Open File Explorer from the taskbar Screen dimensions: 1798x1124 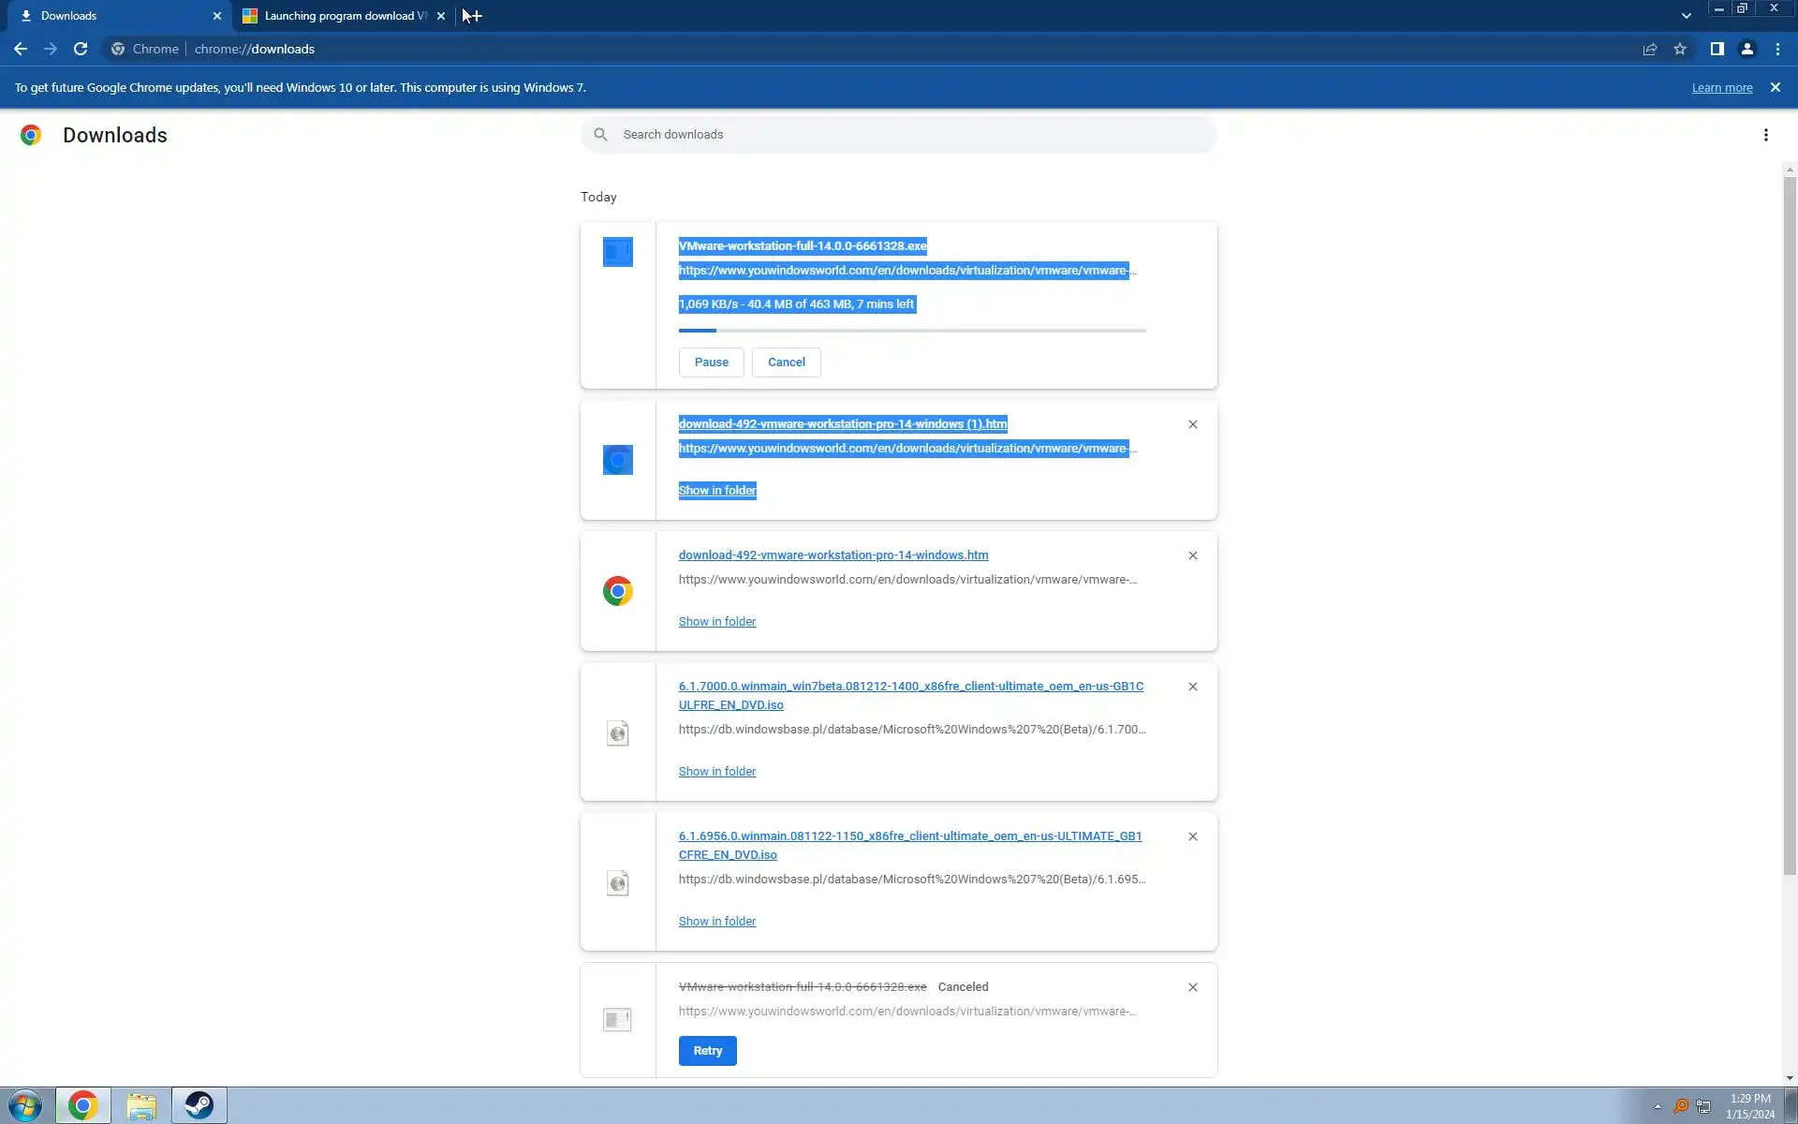point(141,1106)
